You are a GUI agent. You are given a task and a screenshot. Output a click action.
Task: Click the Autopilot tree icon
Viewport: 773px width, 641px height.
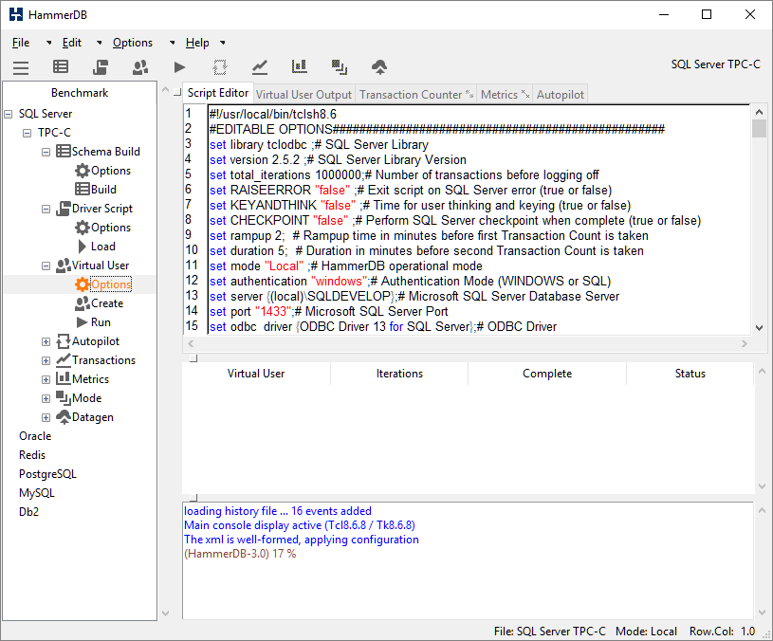(x=64, y=341)
